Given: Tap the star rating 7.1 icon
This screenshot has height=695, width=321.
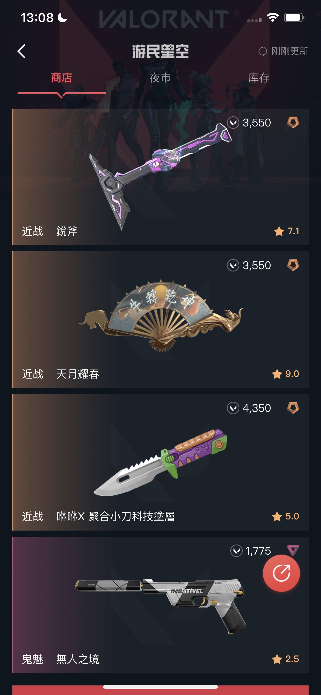Looking at the screenshot, I should pos(279,231).
